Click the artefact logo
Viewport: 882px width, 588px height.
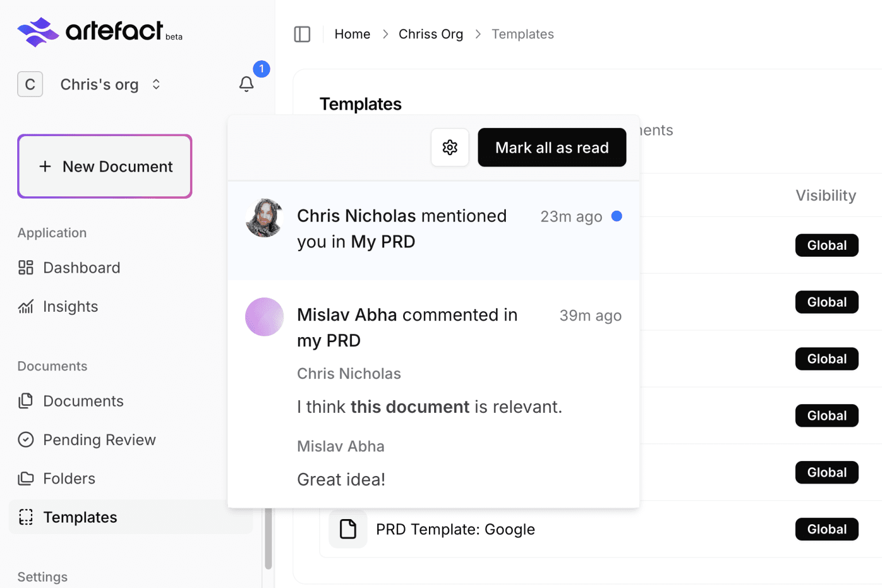click(x=100, y=31)
